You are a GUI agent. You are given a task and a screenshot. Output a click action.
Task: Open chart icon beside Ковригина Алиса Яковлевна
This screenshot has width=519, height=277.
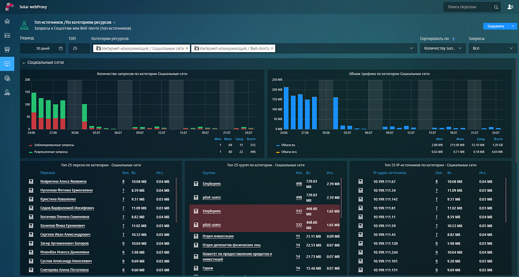[x=31, y=181]
